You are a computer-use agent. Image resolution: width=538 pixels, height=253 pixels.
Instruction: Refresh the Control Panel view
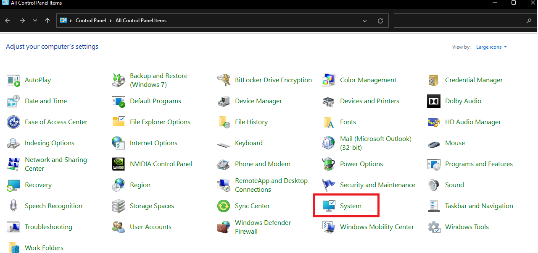point(380,21)
